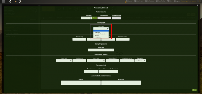Click into the Action notes textarea
Viewport: 202px width, 94px height.
pos(121,83)
